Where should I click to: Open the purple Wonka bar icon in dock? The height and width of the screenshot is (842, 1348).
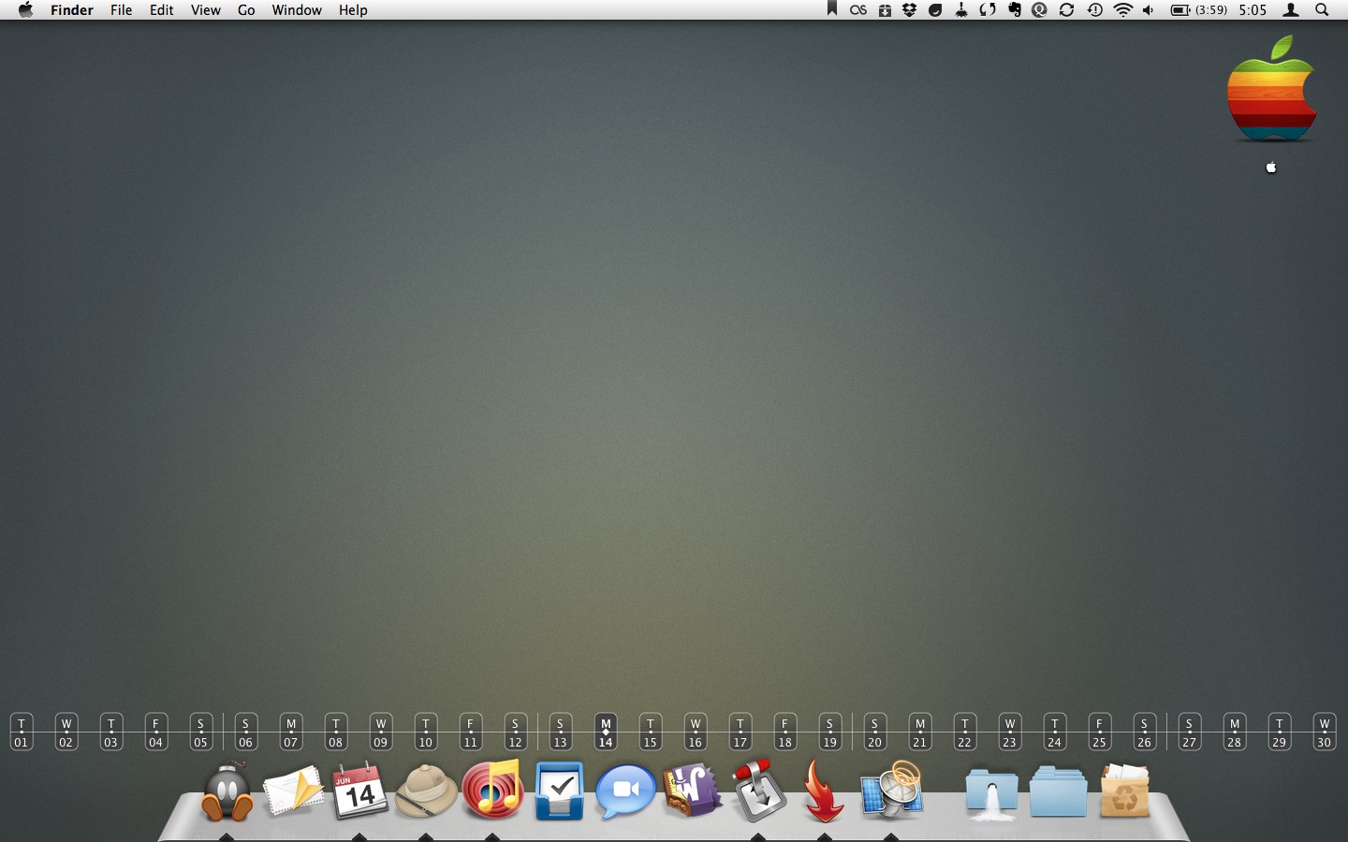click(x=692, y=790)
